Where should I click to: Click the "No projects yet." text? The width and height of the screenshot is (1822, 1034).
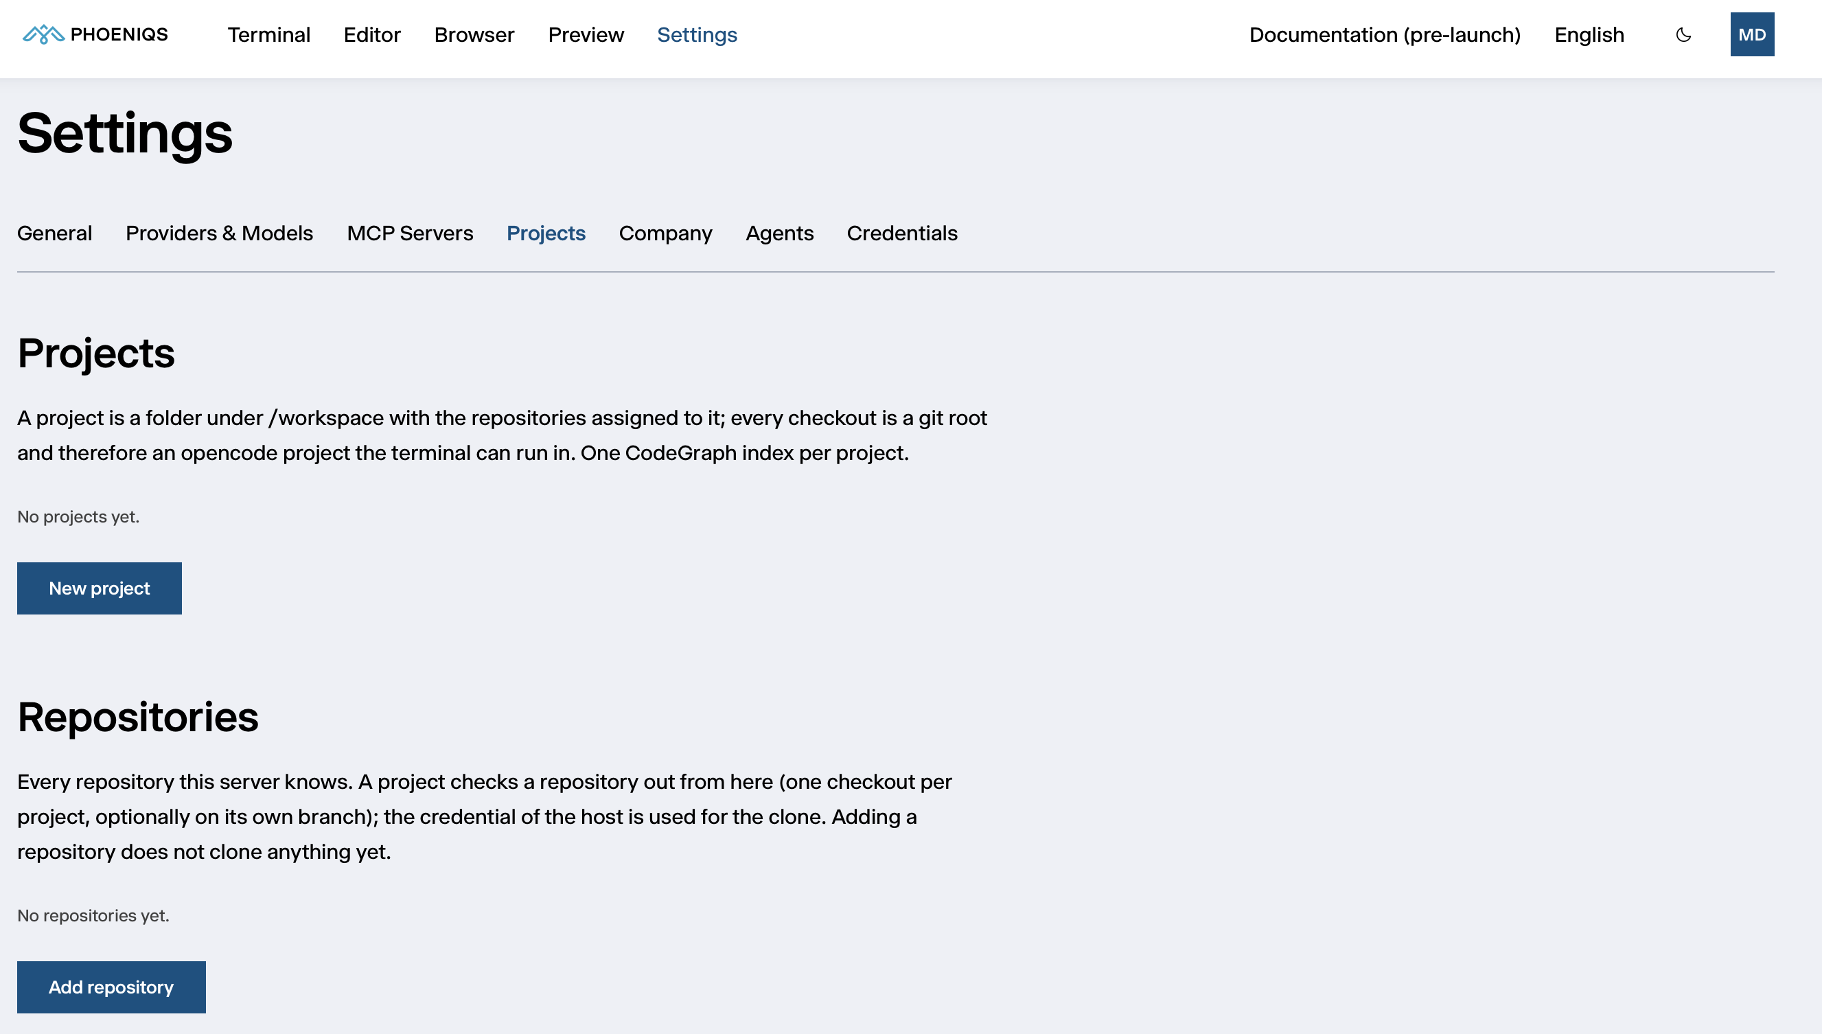pyautogui.click(x=78, y=517)
